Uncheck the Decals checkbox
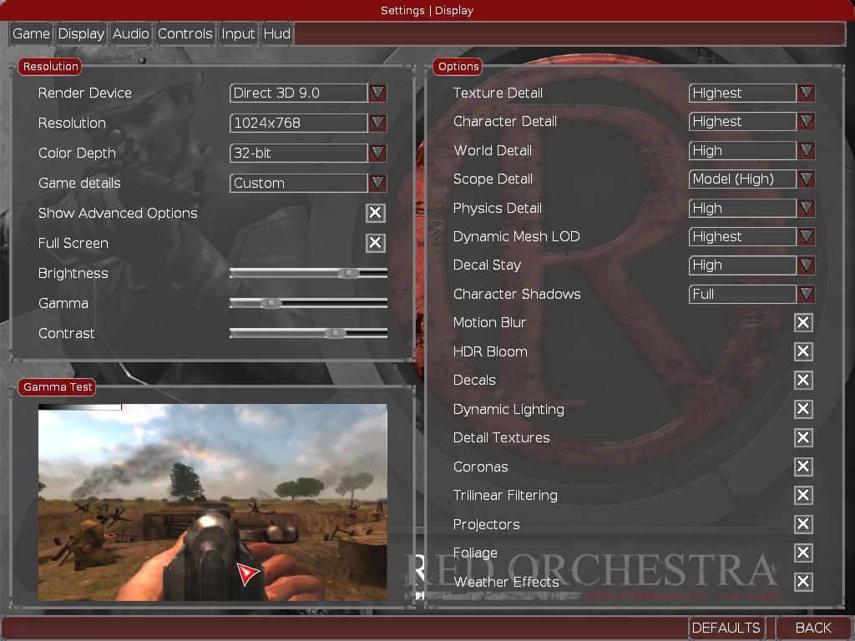Image resolution: width=855 pixels, height=641 pixels. (803, 380)
